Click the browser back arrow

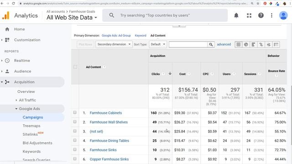click(x=2, y=3)
